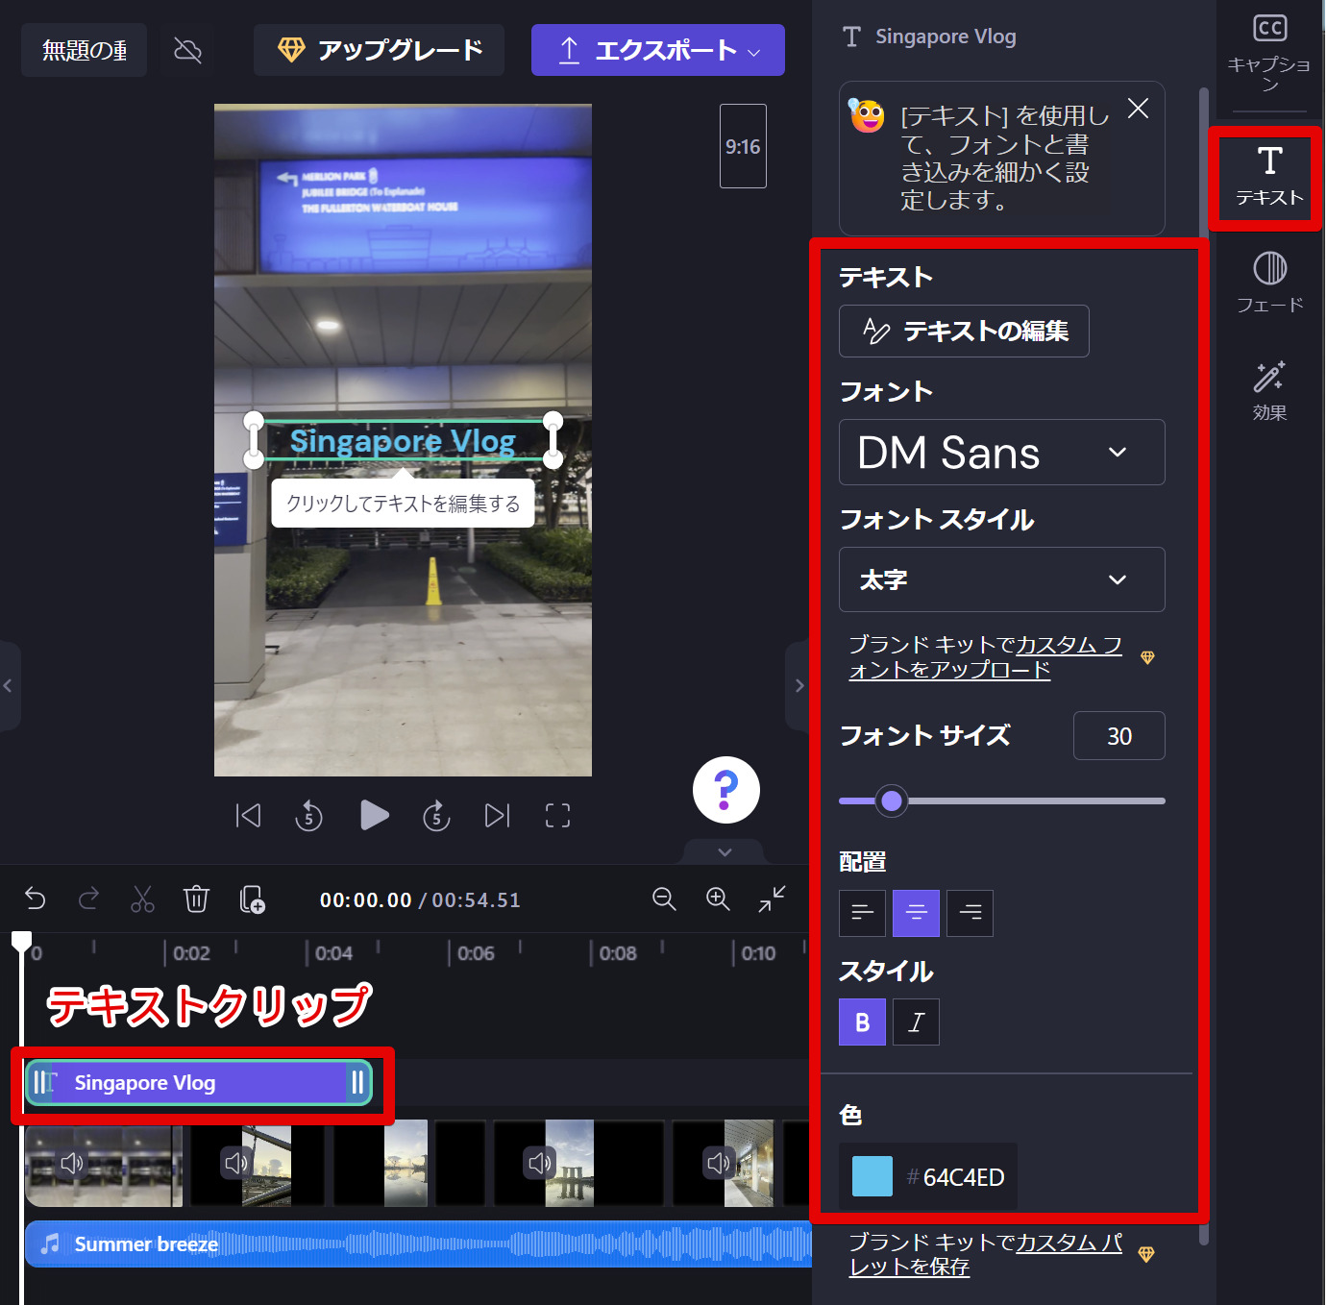Open the 太字 font style dropdown

[1001, 579]
